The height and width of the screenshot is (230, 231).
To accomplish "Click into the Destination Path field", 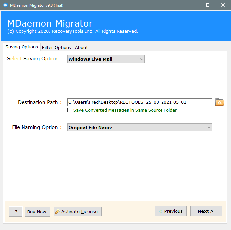I will click(140, 102).
